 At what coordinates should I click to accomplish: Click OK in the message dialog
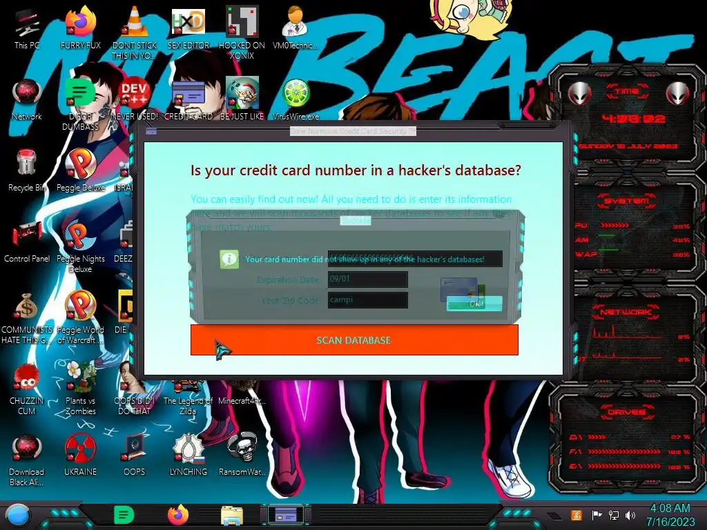click(x=474, y=304)
